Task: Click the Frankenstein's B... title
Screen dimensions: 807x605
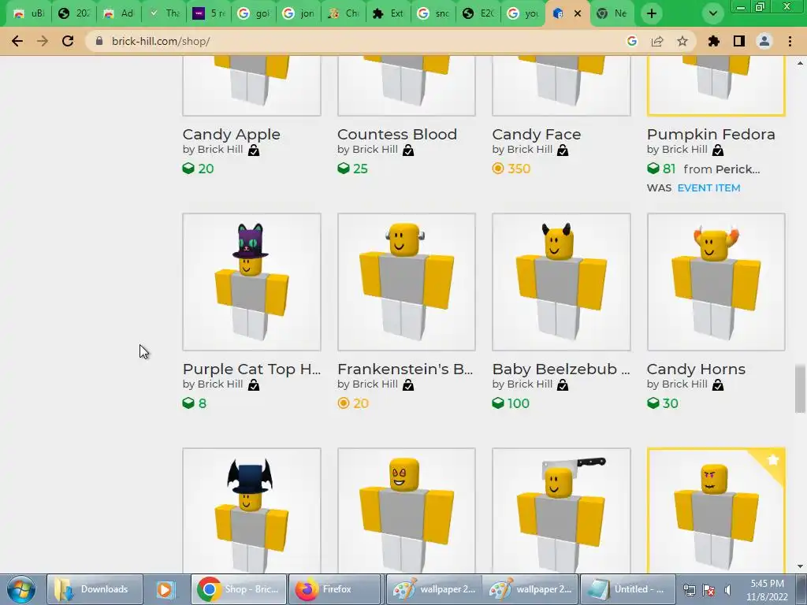Action: click(405, 369)
